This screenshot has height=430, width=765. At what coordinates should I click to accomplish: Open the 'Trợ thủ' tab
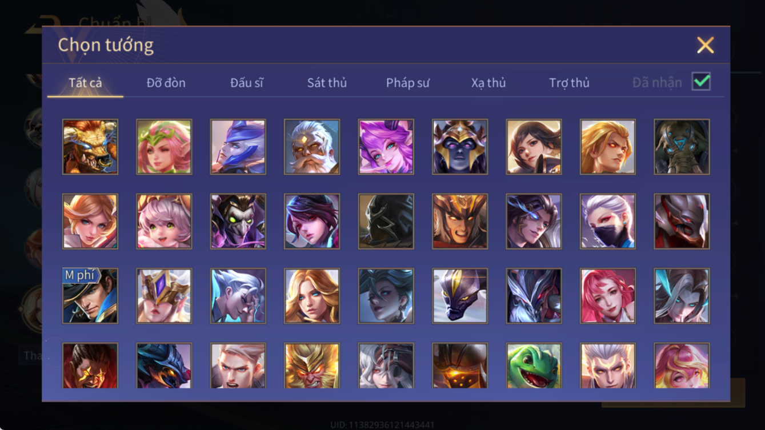[x=569, y=83]
